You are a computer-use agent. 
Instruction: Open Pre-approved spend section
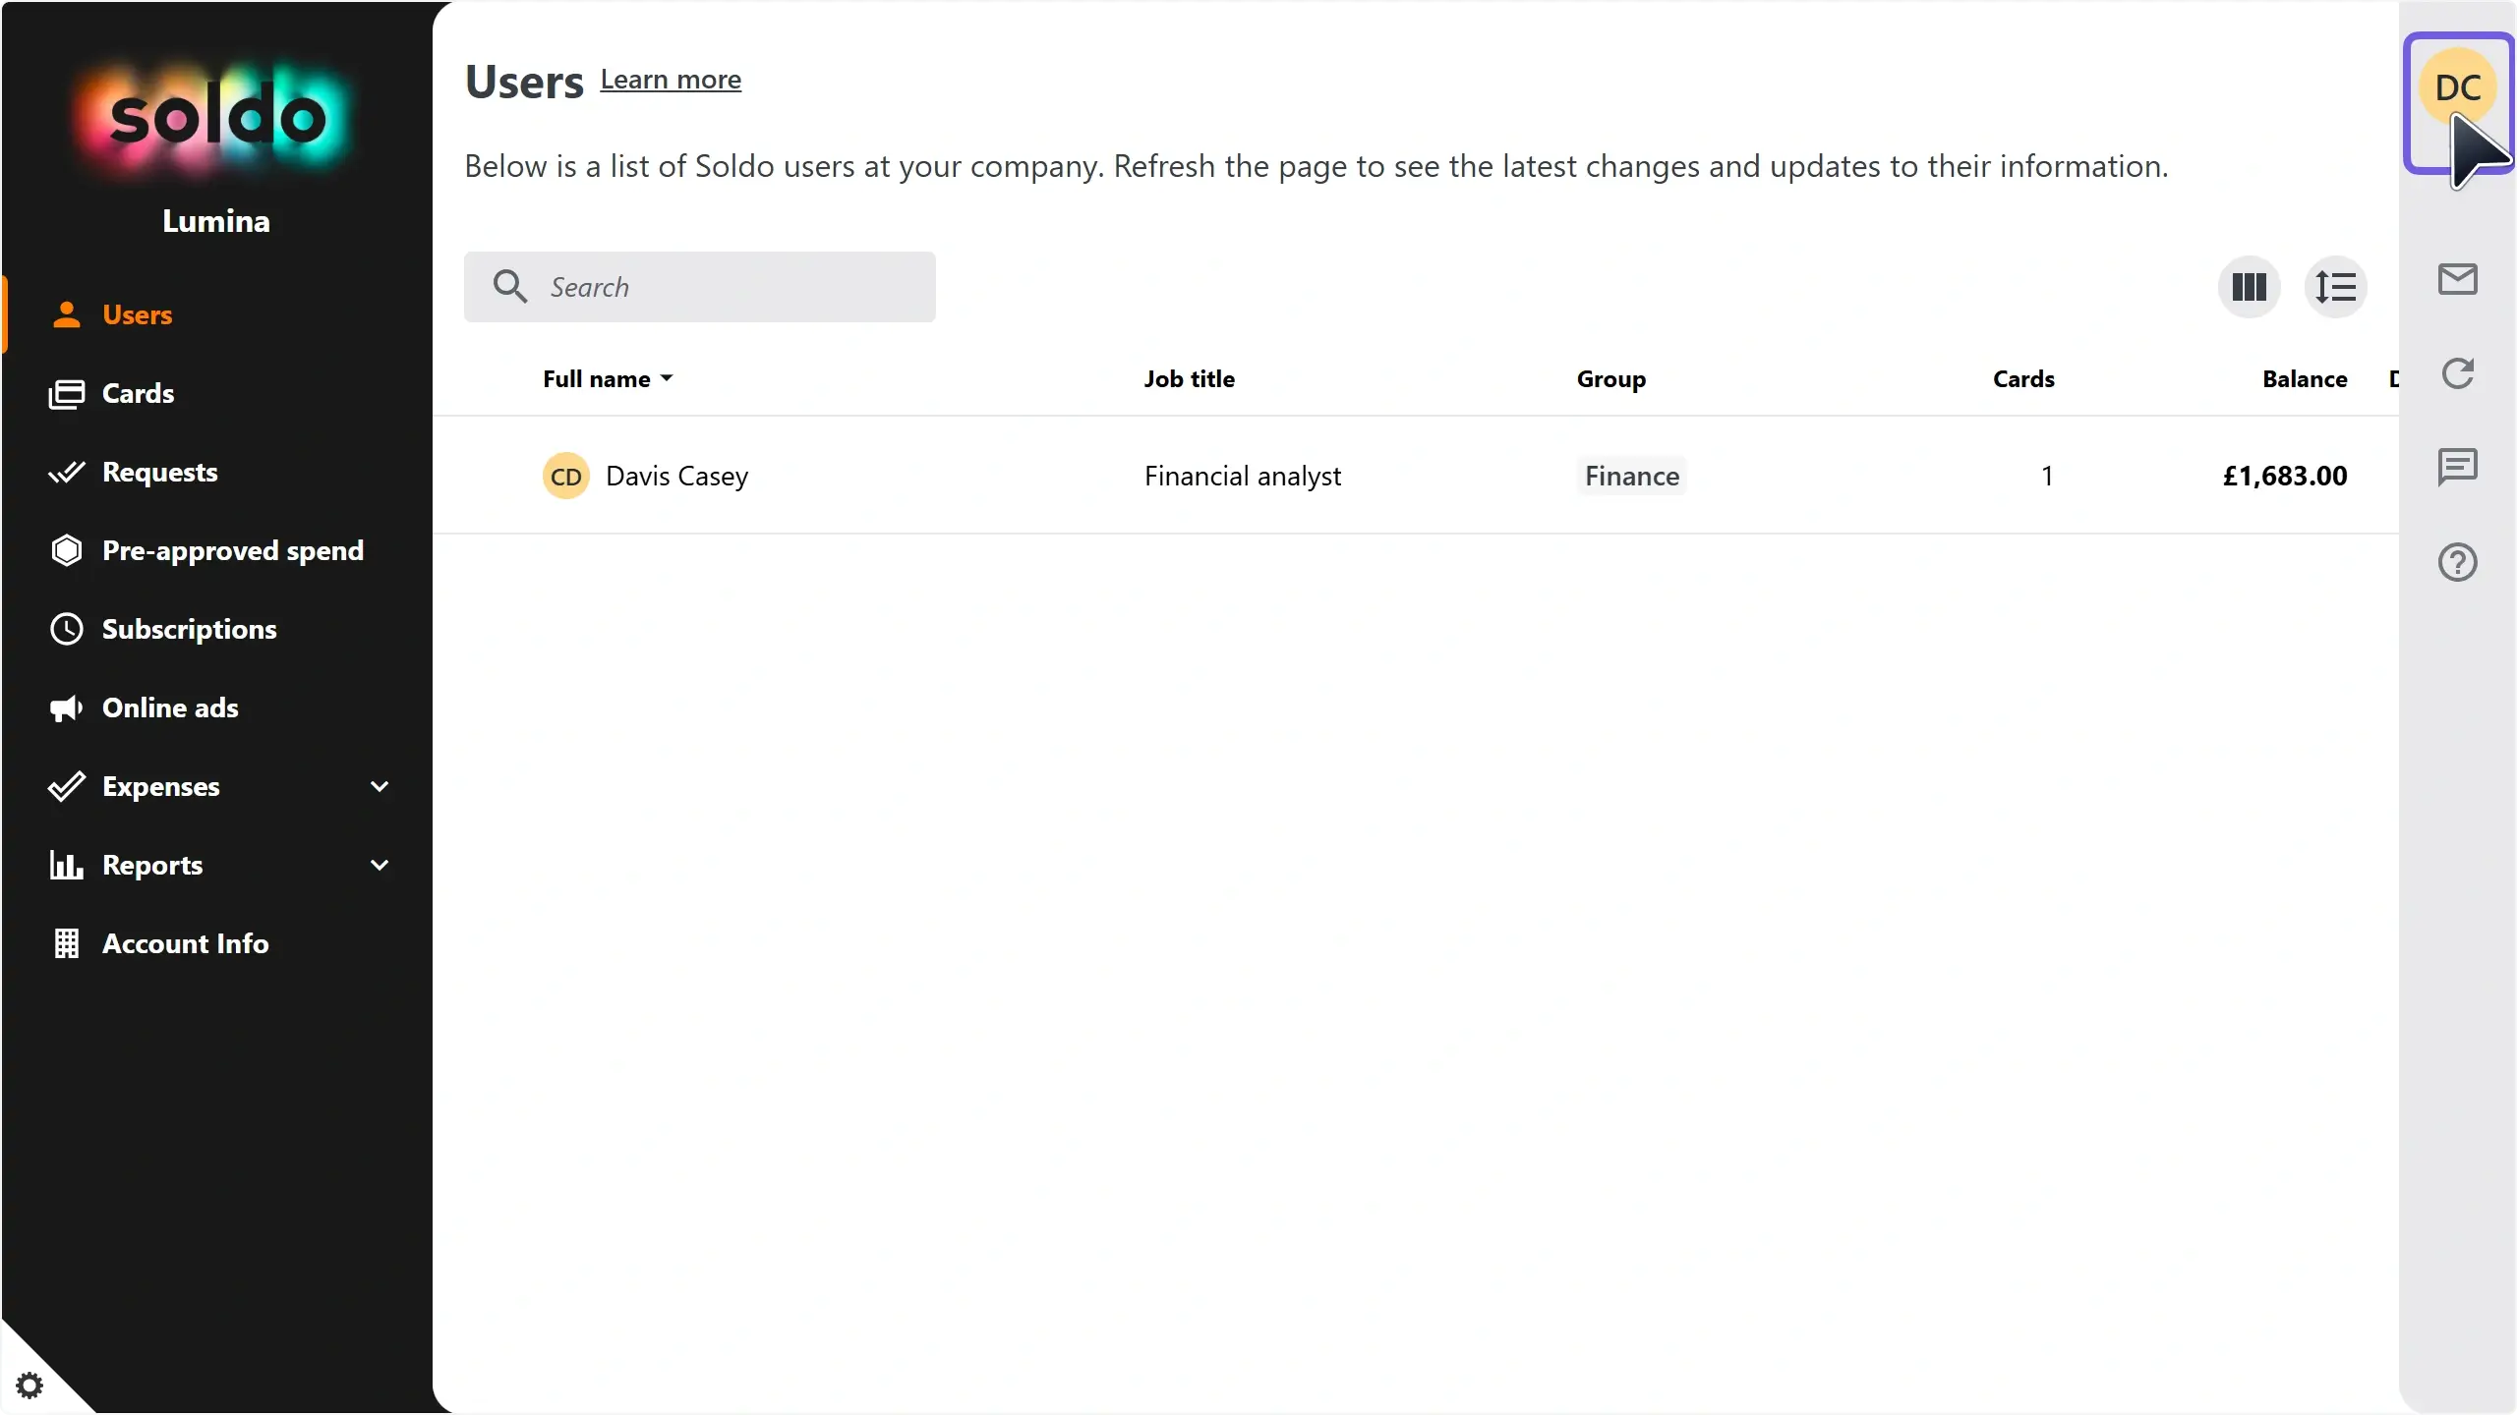pos(232,550)
